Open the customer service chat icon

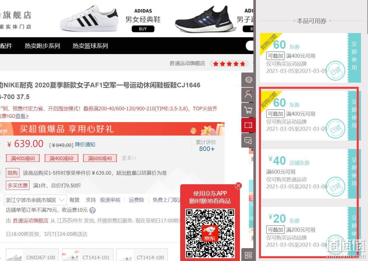[x=248, y=80]
